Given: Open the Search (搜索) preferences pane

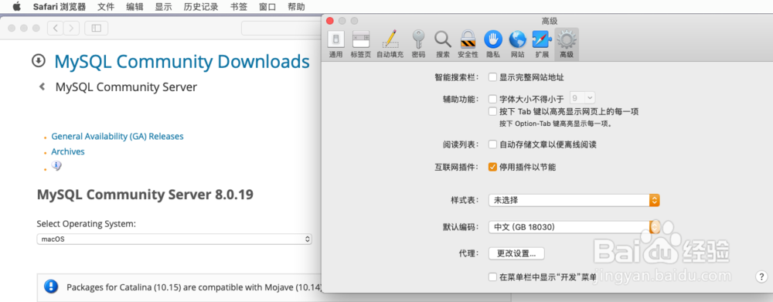Looking at the screenshot, I should [443, 44].
